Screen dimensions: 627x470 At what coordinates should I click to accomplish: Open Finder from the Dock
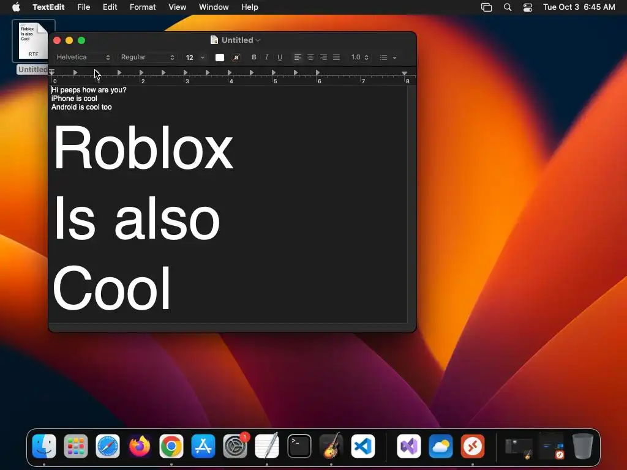pyautogui.click(x=44, y=446)
